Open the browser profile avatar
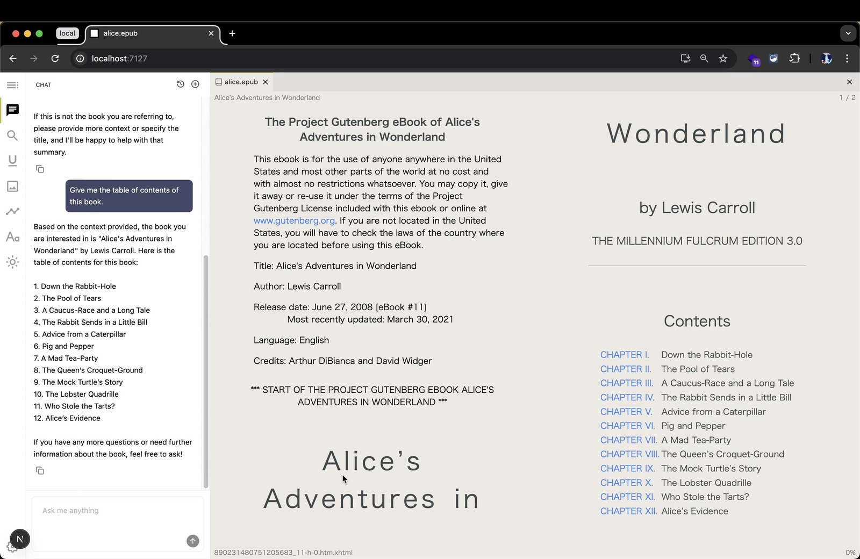 tap(827, 59)
